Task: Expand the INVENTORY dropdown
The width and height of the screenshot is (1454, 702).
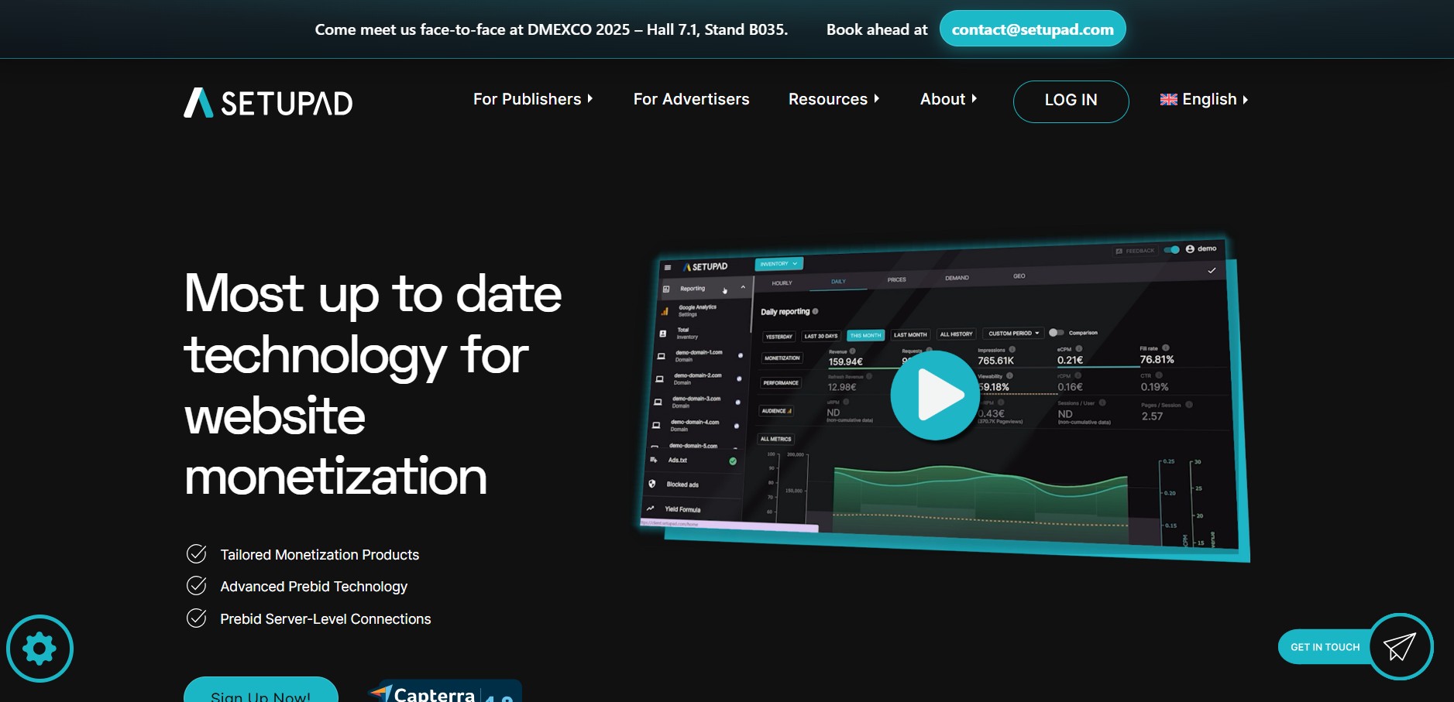Action: tap(779, 263)
